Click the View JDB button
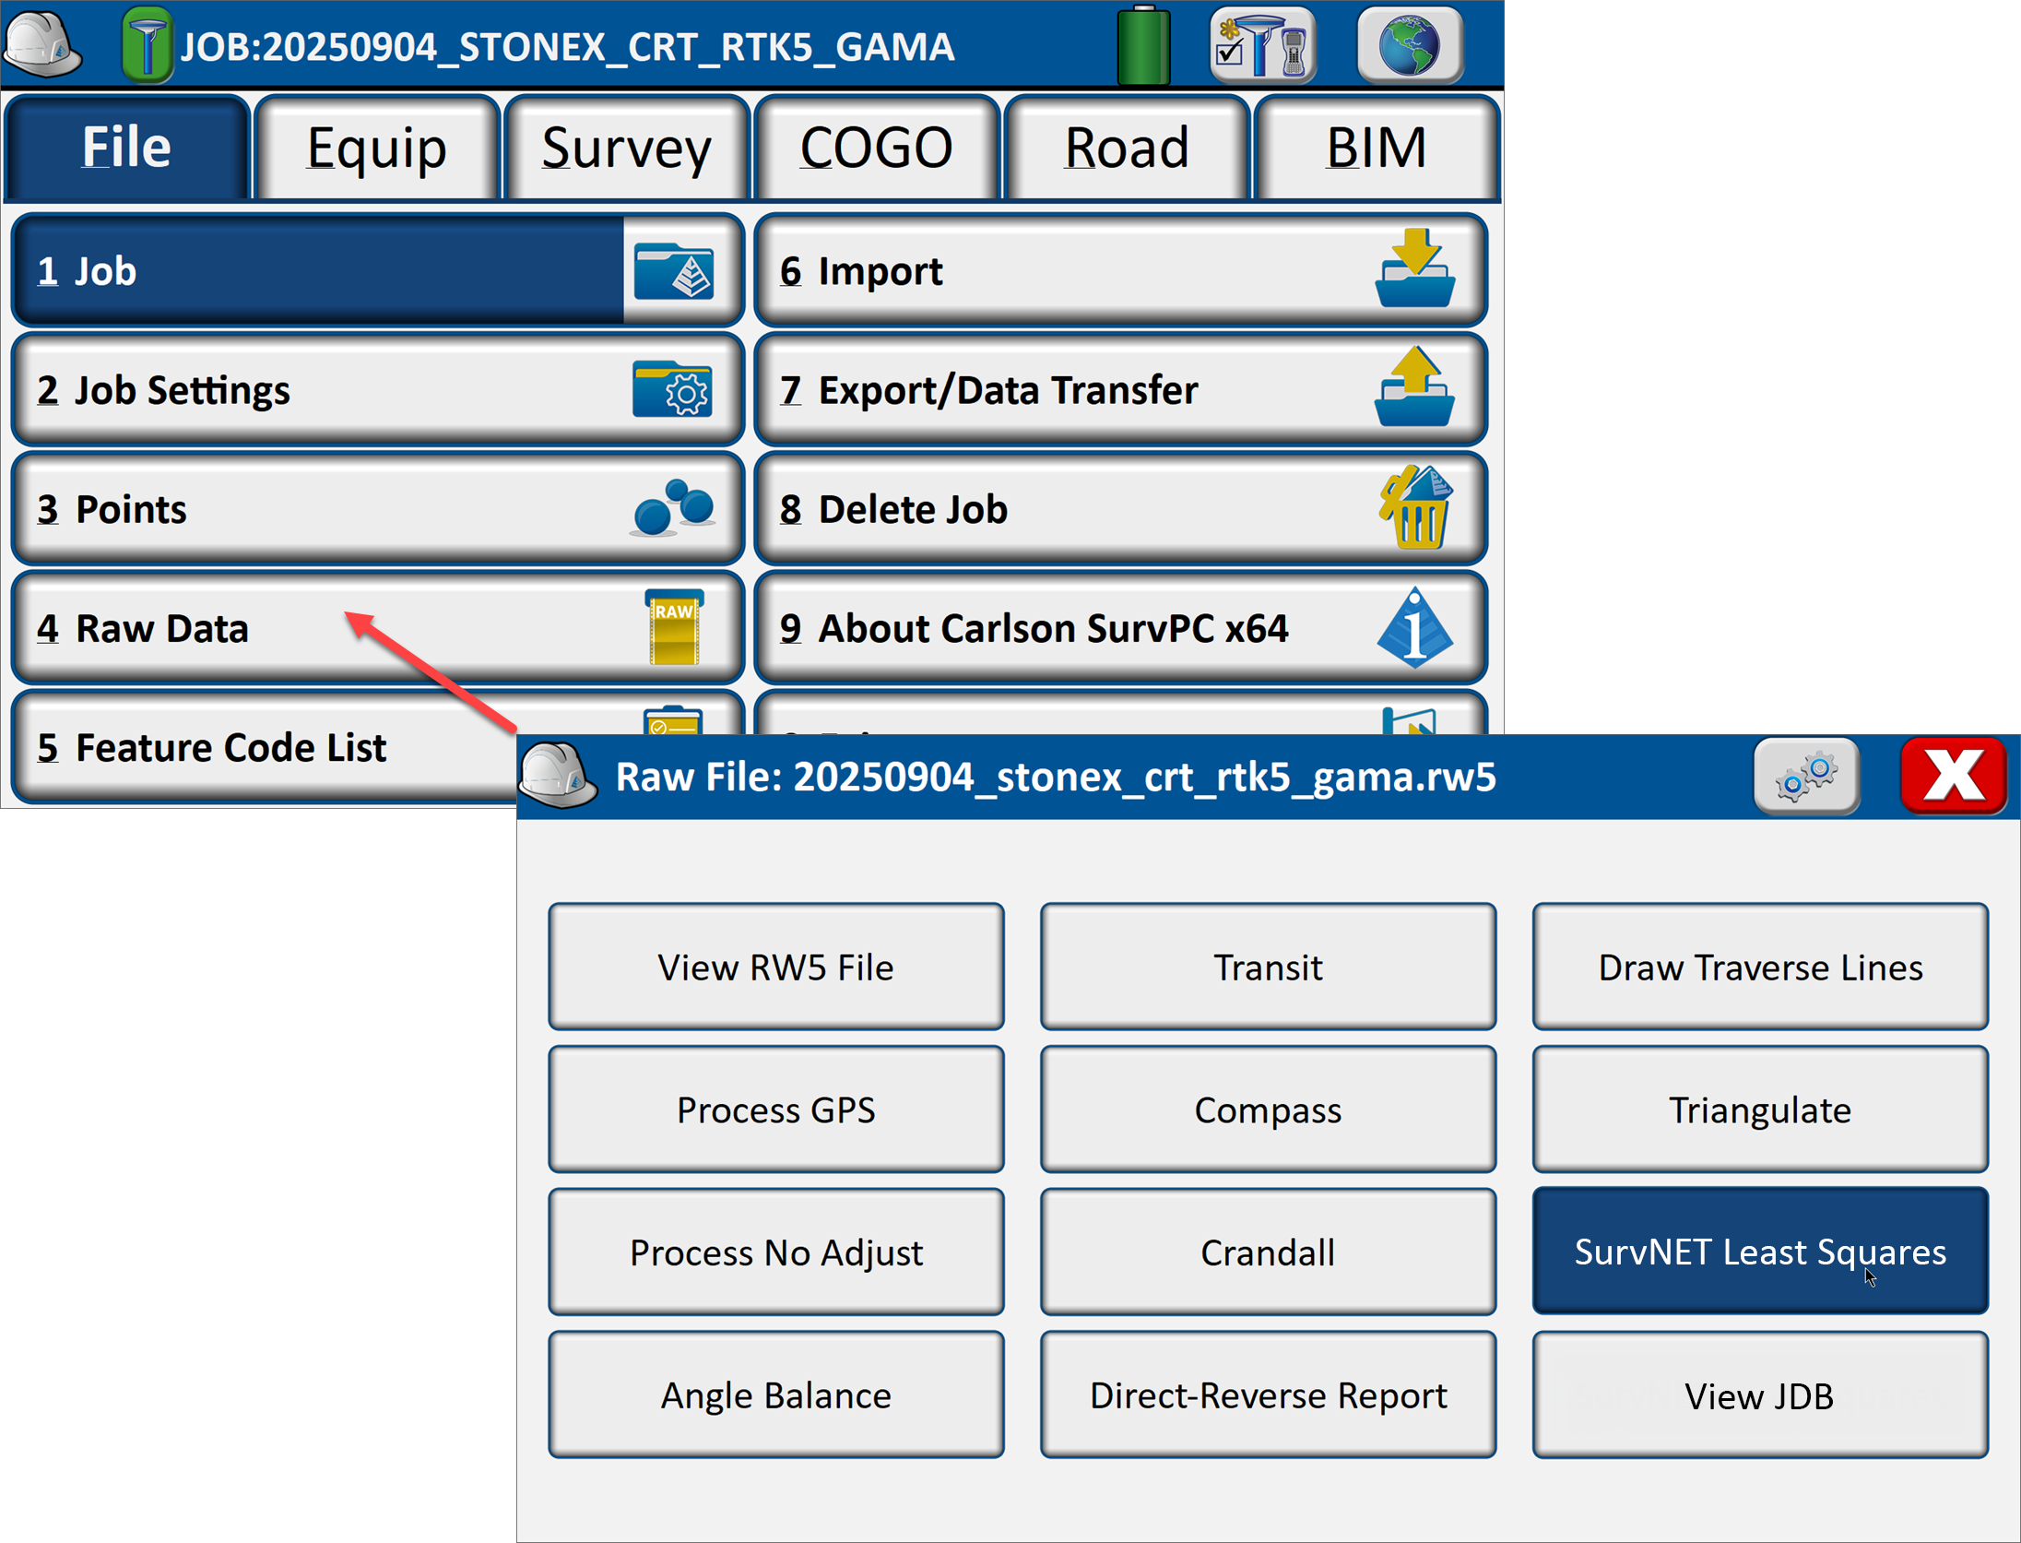2021x1543 pixels. pyautogui.click(x=1760, y=1395)
